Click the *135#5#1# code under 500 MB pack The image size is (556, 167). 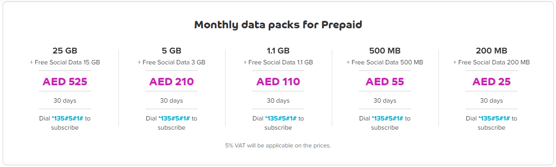click(x=388, y=118)
